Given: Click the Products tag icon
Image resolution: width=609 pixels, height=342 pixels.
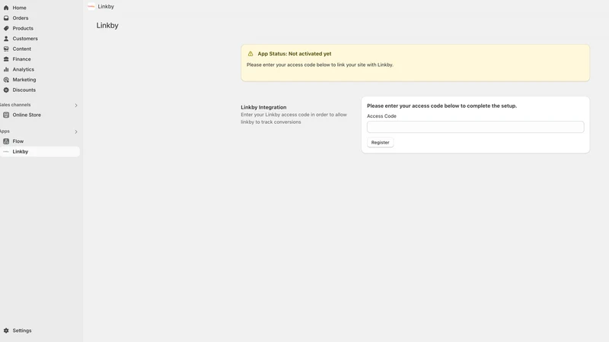Looking at the screenshot, I should pyautogui.click(x=6, y=28).
